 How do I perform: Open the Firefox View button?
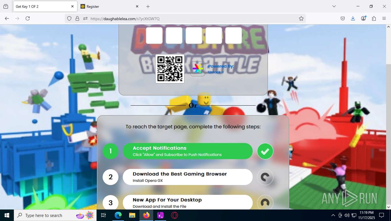point(6,6)
